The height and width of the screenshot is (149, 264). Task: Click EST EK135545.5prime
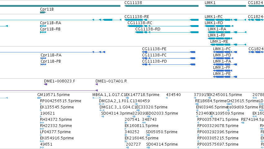click(57, 107)
